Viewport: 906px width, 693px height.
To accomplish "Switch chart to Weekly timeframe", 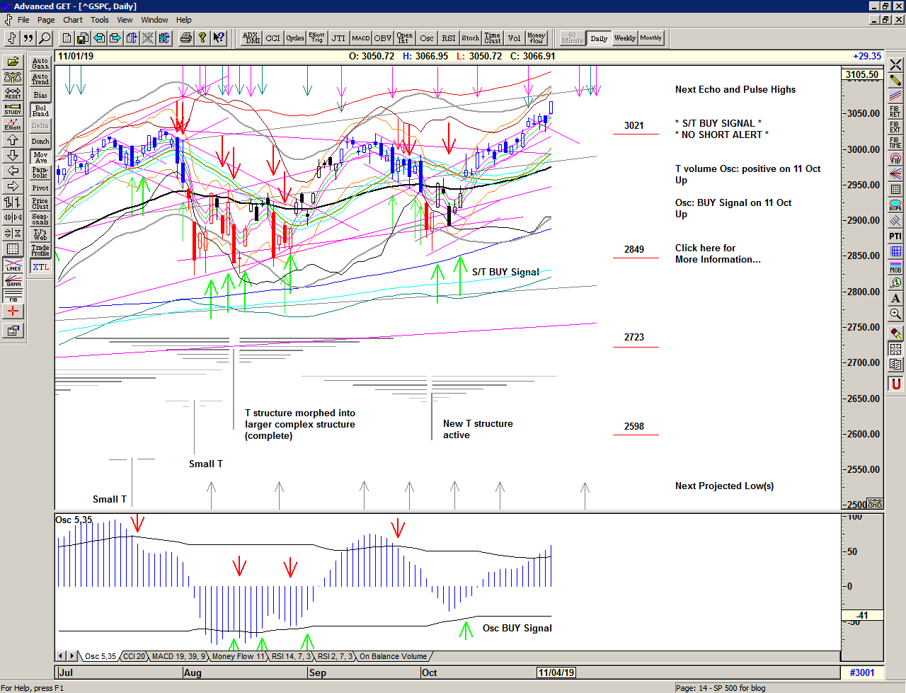I will point(624,38).
